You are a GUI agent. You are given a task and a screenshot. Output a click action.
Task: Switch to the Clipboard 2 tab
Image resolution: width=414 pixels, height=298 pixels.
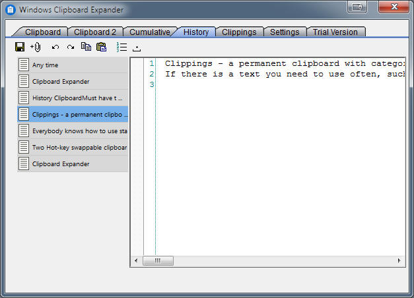pos(95,32)
